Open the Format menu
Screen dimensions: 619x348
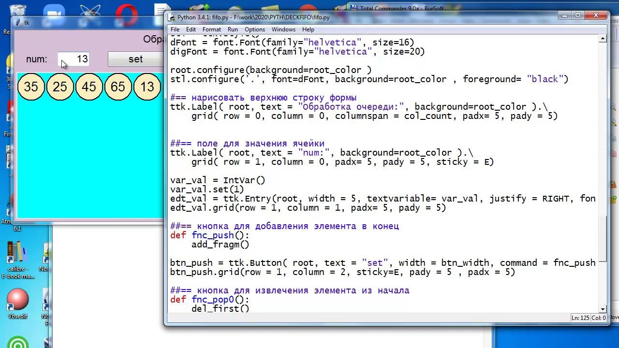(212, 29)
